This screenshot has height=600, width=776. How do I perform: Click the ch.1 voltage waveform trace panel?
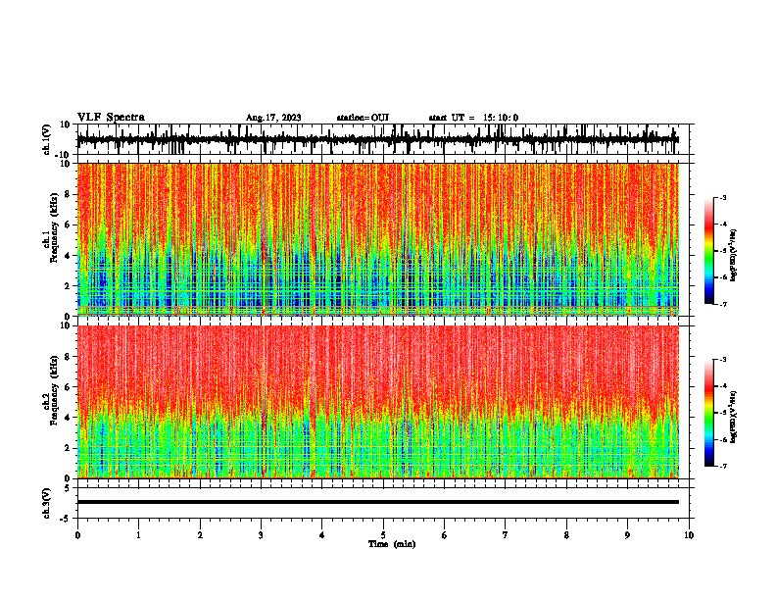[x=385, y=139]
